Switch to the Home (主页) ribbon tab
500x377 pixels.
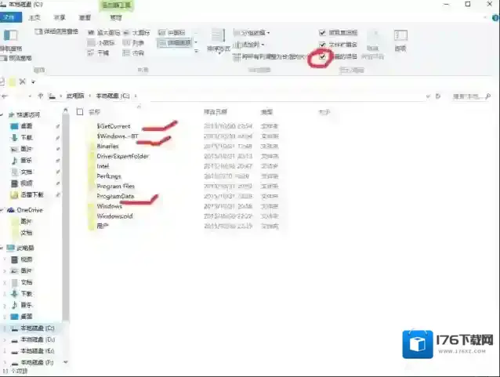pos(34,17)
